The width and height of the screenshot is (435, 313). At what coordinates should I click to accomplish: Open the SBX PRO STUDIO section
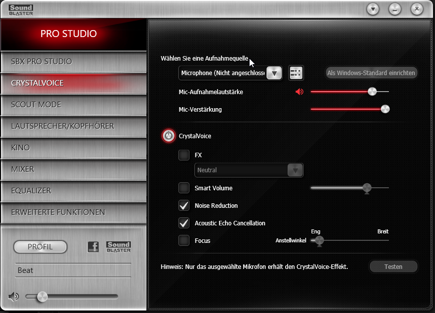pyautogui.click(x=74, y=62)
